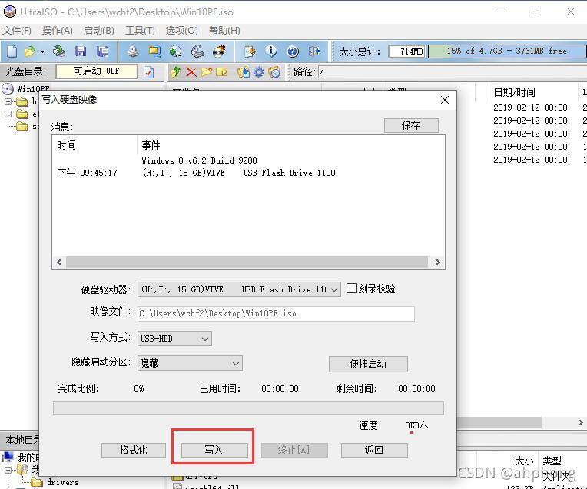Click the Mount to virtual drive icon

click(x=197, y=51)
